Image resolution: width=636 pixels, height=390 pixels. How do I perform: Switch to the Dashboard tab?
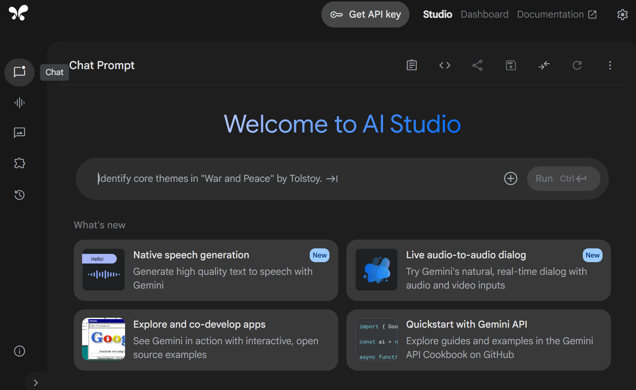pyautogui.click(x=484, y=14)
